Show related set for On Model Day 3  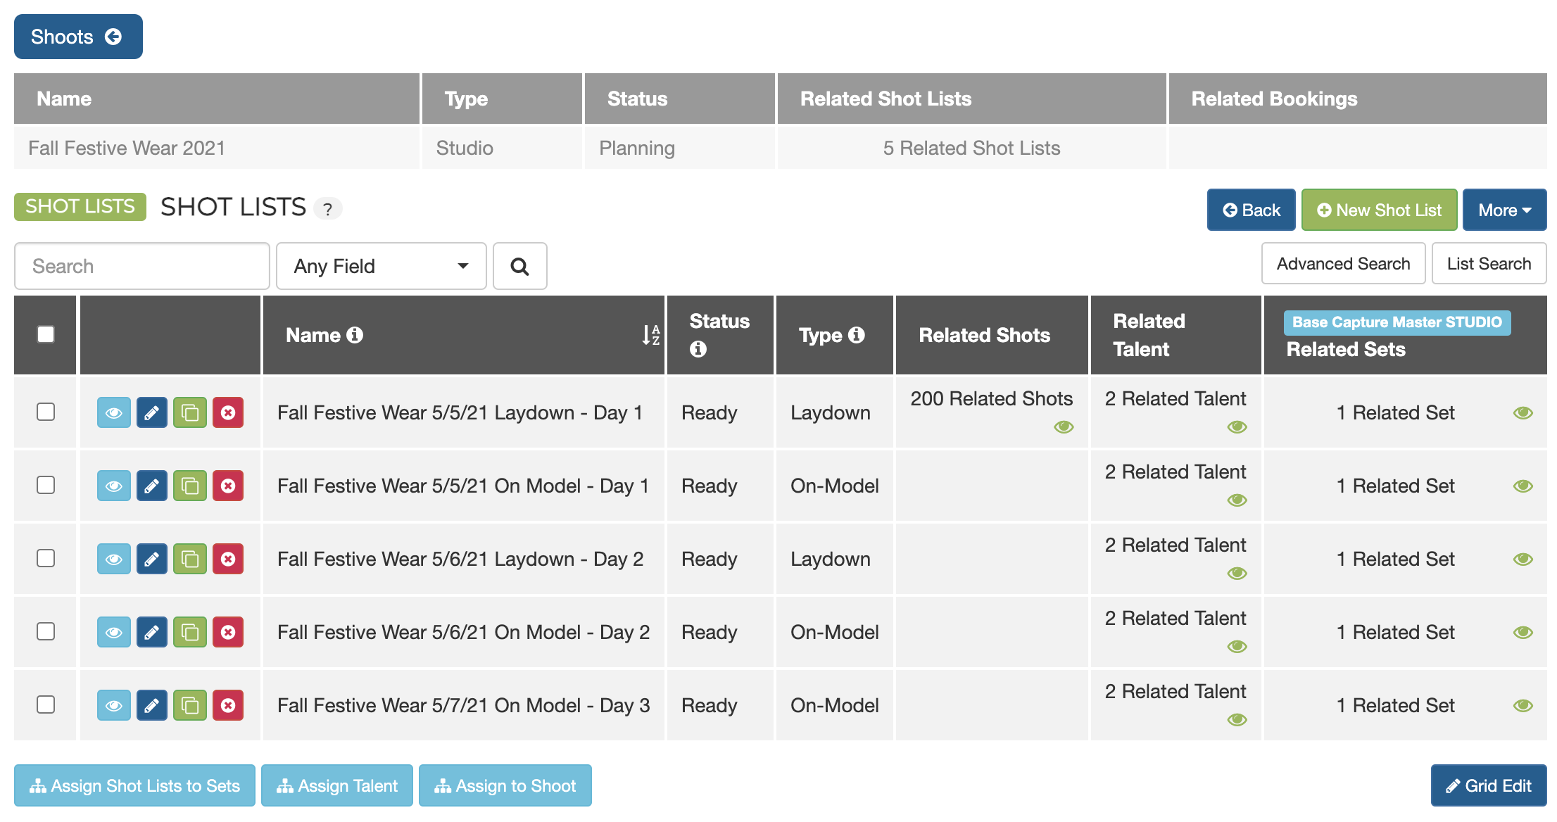click(1523, 705)
